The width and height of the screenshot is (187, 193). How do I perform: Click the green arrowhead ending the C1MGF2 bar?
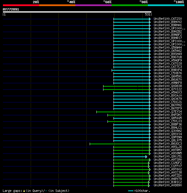149,163
